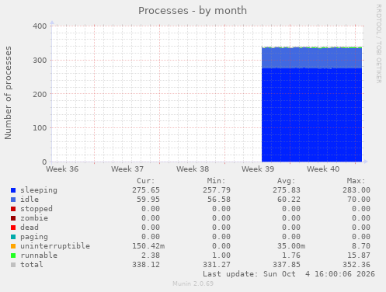Click total current value 338.12
386x292 pixels.
[x=146, y=265]
